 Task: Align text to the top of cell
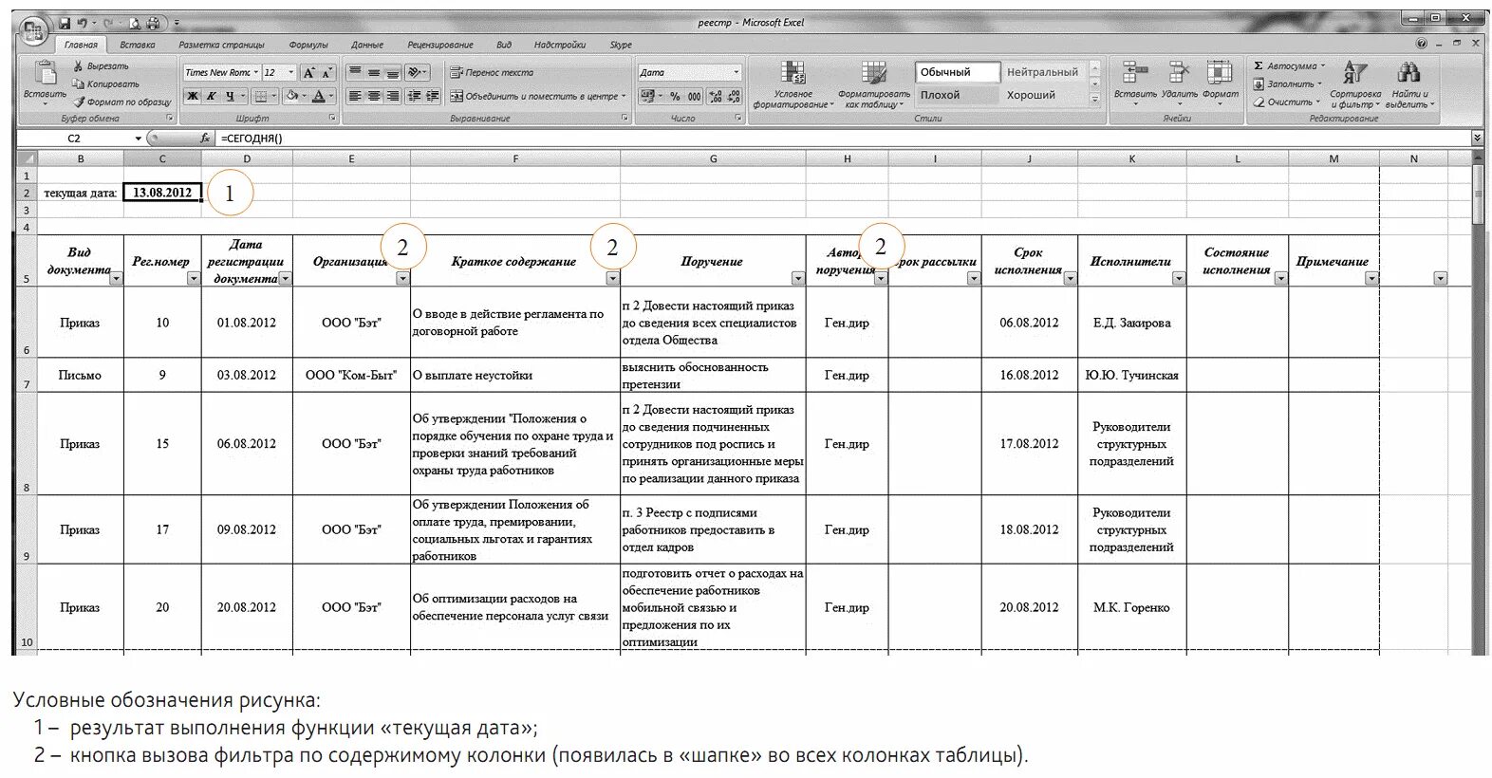click(x=355, y=72)
